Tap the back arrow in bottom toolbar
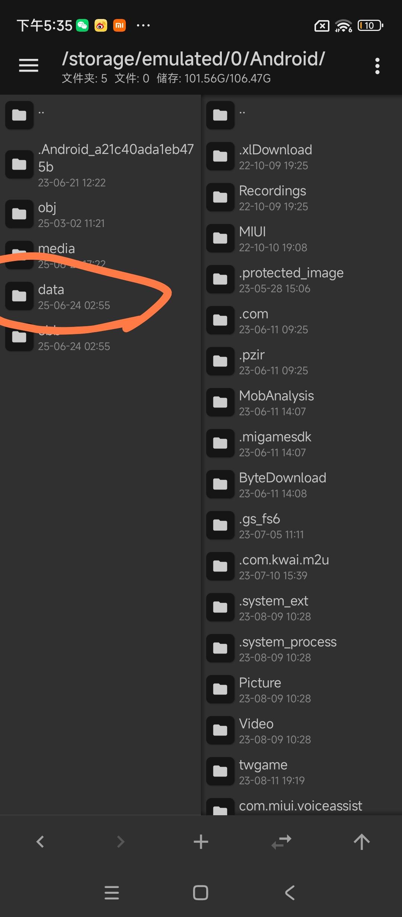Viewport: 402px width, 917px height. pos(40,842)
